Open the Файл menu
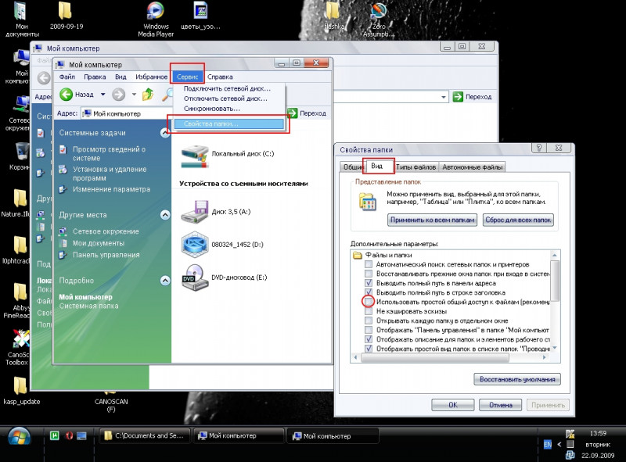The image size is (626, 462). coord(67,77)
